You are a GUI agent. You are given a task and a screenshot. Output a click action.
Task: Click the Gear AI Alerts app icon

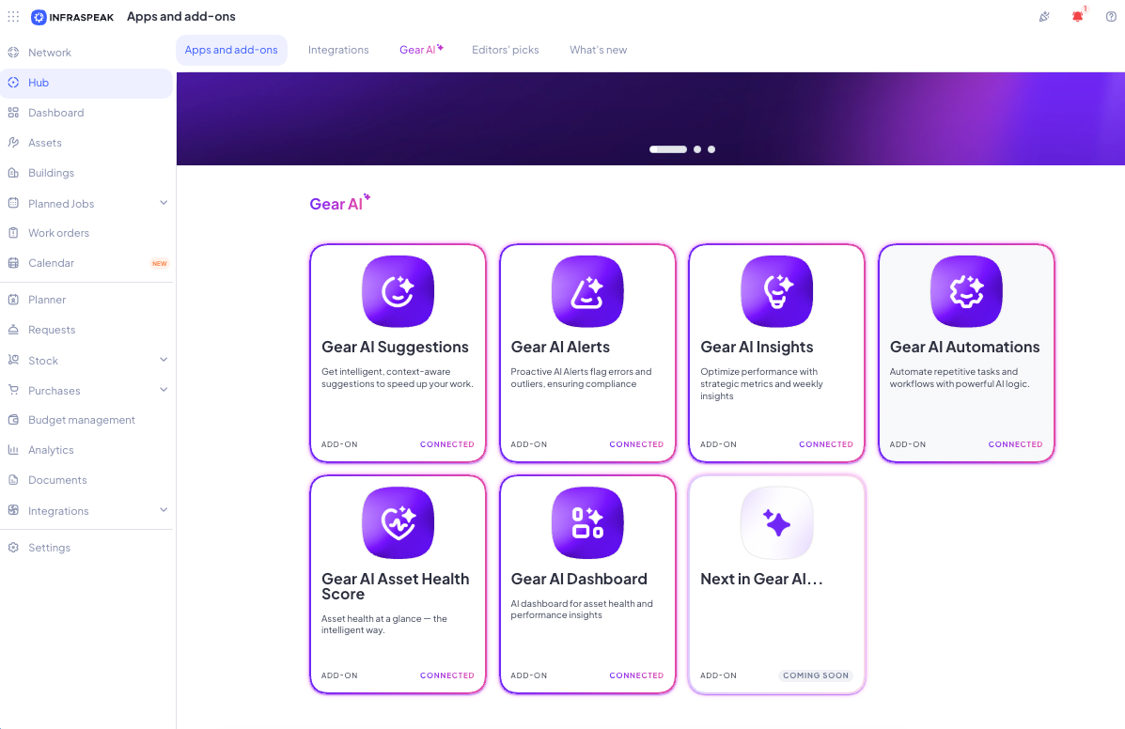click(586, 292)
